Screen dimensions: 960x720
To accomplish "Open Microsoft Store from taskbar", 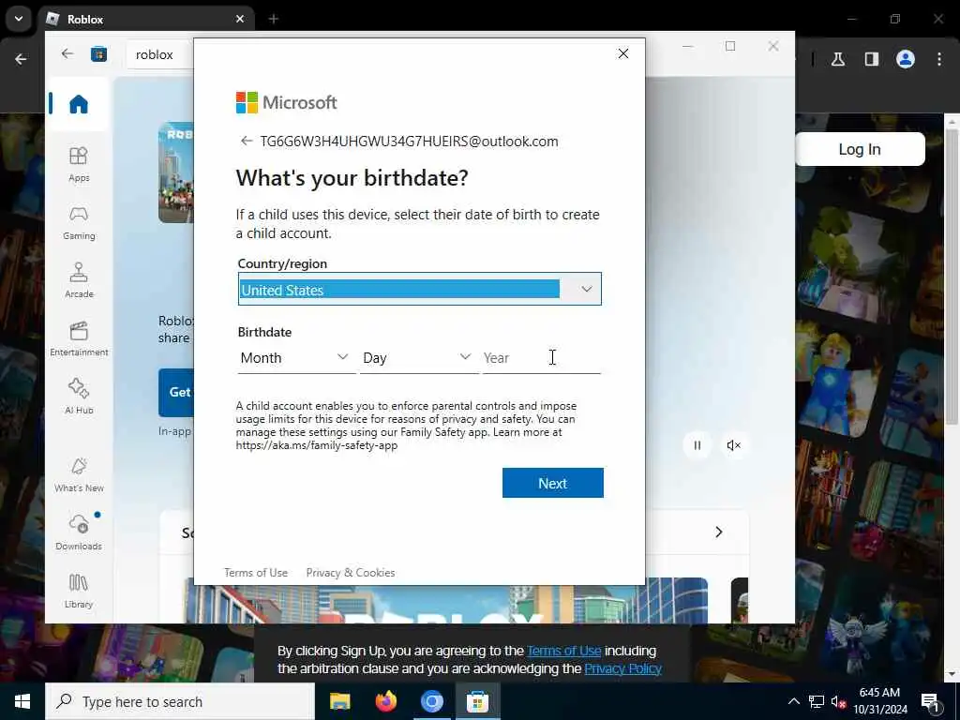I will (x=477, y=701).
